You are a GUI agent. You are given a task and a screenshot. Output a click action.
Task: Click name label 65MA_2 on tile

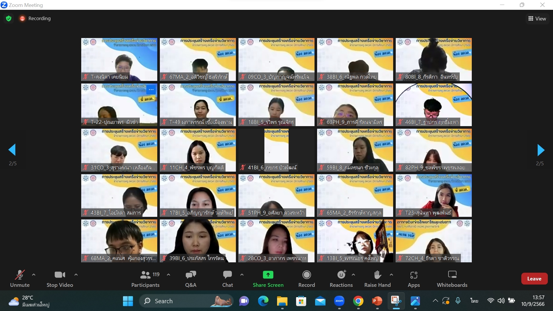tap(354, 213)
